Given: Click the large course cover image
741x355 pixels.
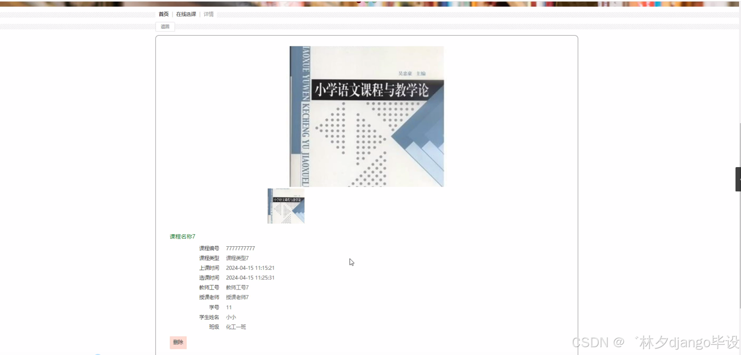Looking at the screenshot, I should pyautogui.click(x=366, y=116).
